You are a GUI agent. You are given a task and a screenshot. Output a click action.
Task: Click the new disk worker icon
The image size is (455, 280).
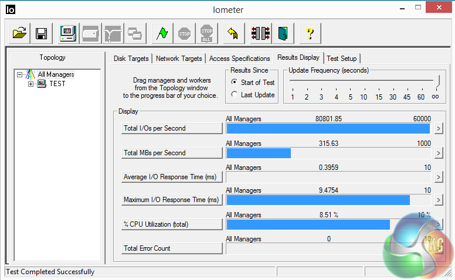[90, 33]
